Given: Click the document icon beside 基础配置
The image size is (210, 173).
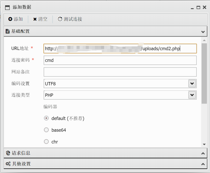Looking at the screenshot, I should coord(8,31).
